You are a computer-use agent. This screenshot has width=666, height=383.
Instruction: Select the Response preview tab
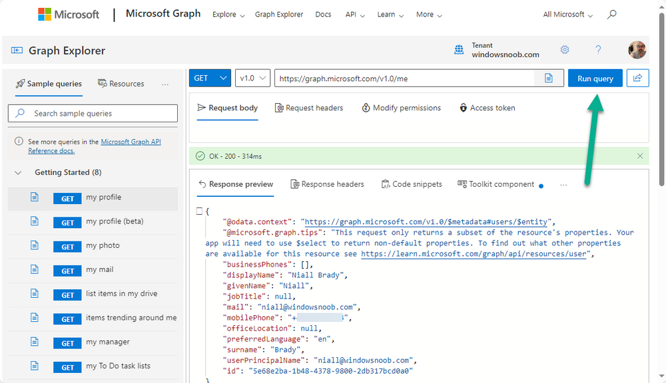236,184
